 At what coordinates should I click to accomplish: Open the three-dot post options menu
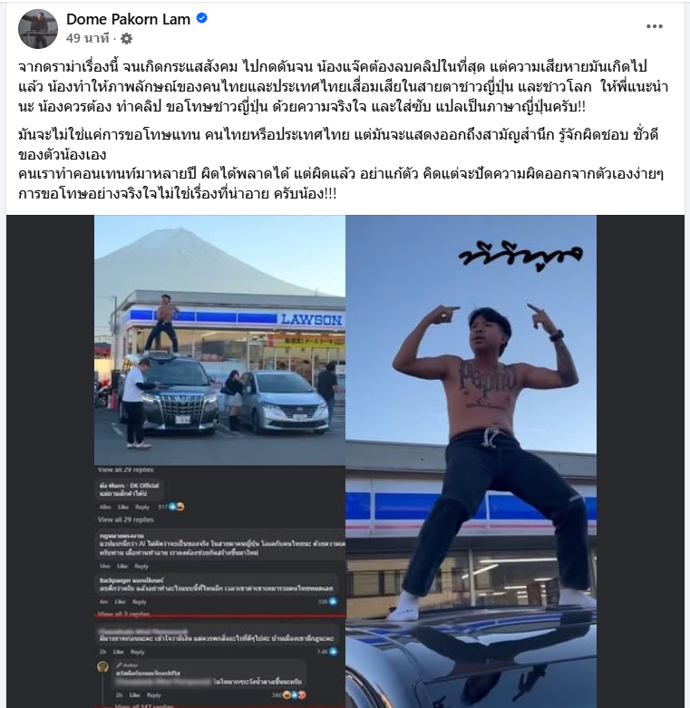(x=655, y=26)
